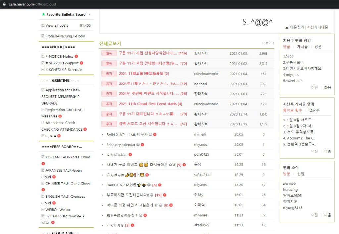Expand the Favorite Bulletin Board dropdown arrow
Viewport: 339px width, 234px height.
[x=89, y=15]
